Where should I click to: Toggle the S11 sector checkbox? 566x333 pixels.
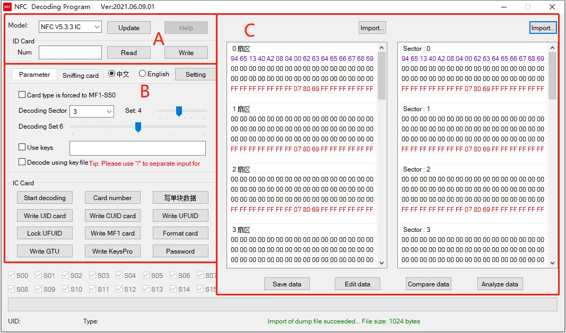coord(92,289)
